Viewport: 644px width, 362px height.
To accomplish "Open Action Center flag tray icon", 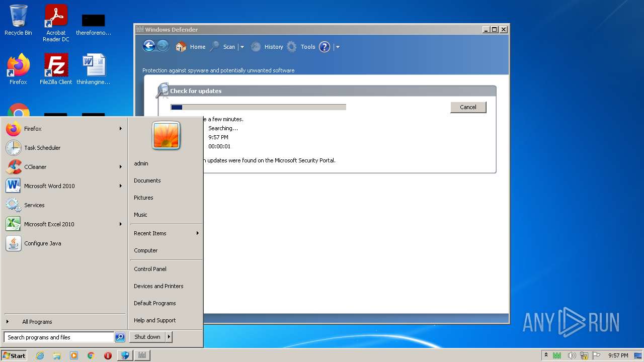I will 597,355.
